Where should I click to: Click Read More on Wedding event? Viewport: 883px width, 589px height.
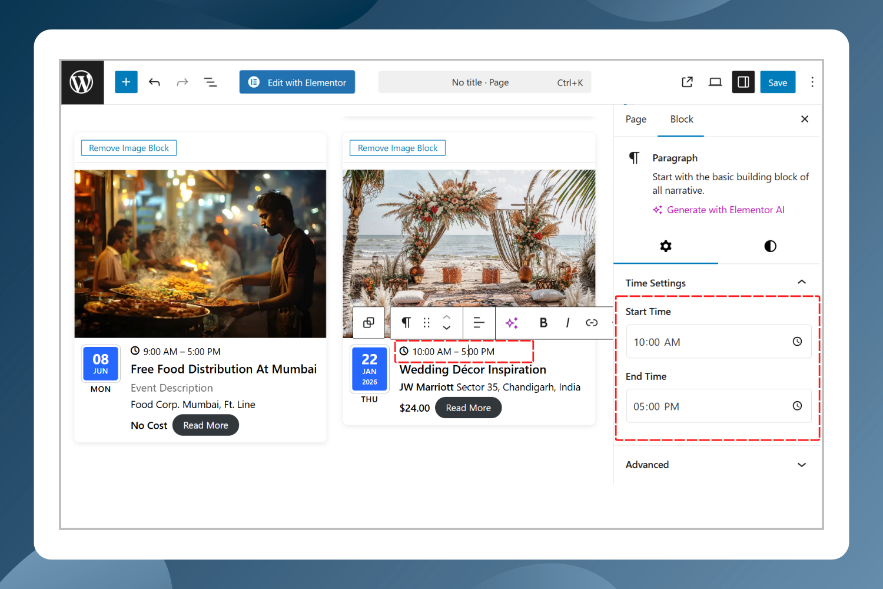(468, 408)
